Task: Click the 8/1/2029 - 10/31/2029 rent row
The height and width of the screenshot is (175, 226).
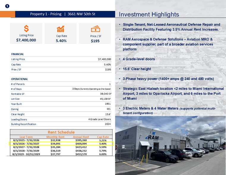Action: click(x=61, y=154)
